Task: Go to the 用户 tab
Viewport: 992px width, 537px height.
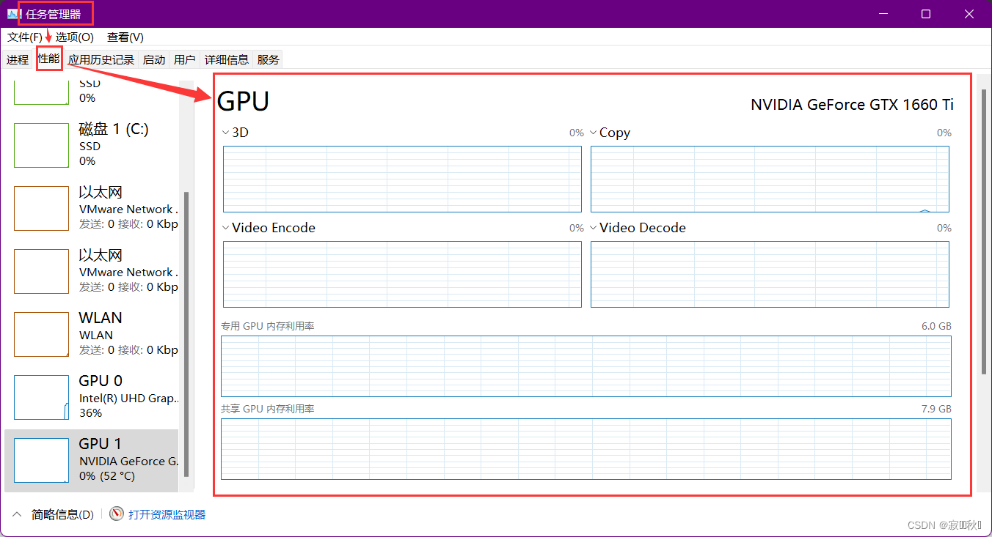Action: (x=185, y=60)
